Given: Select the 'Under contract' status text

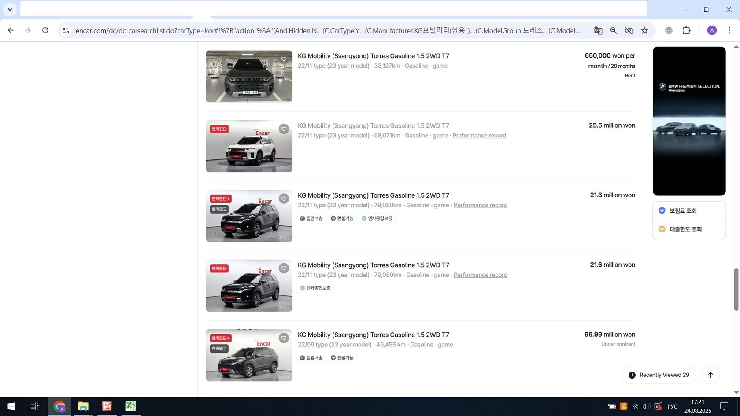Looking at the screenshot, I should point(618,344).
